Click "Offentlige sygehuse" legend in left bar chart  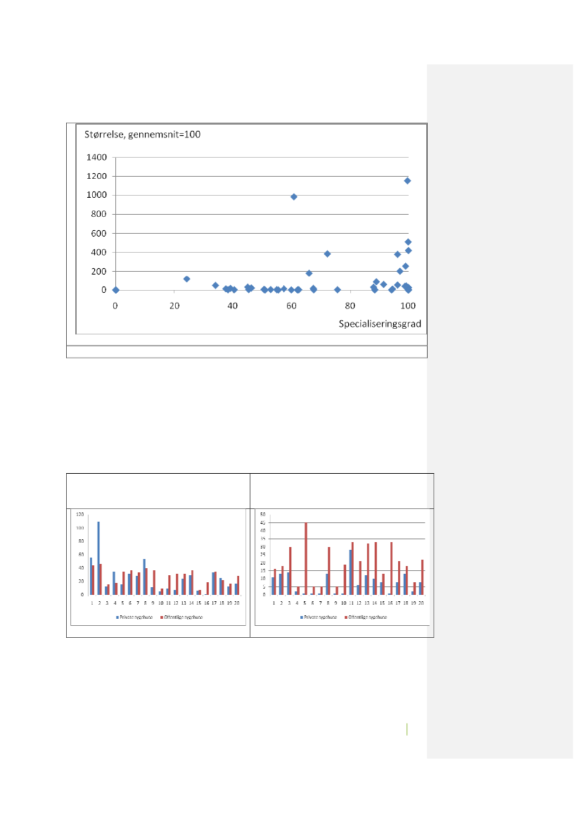(x=183, y=617)
